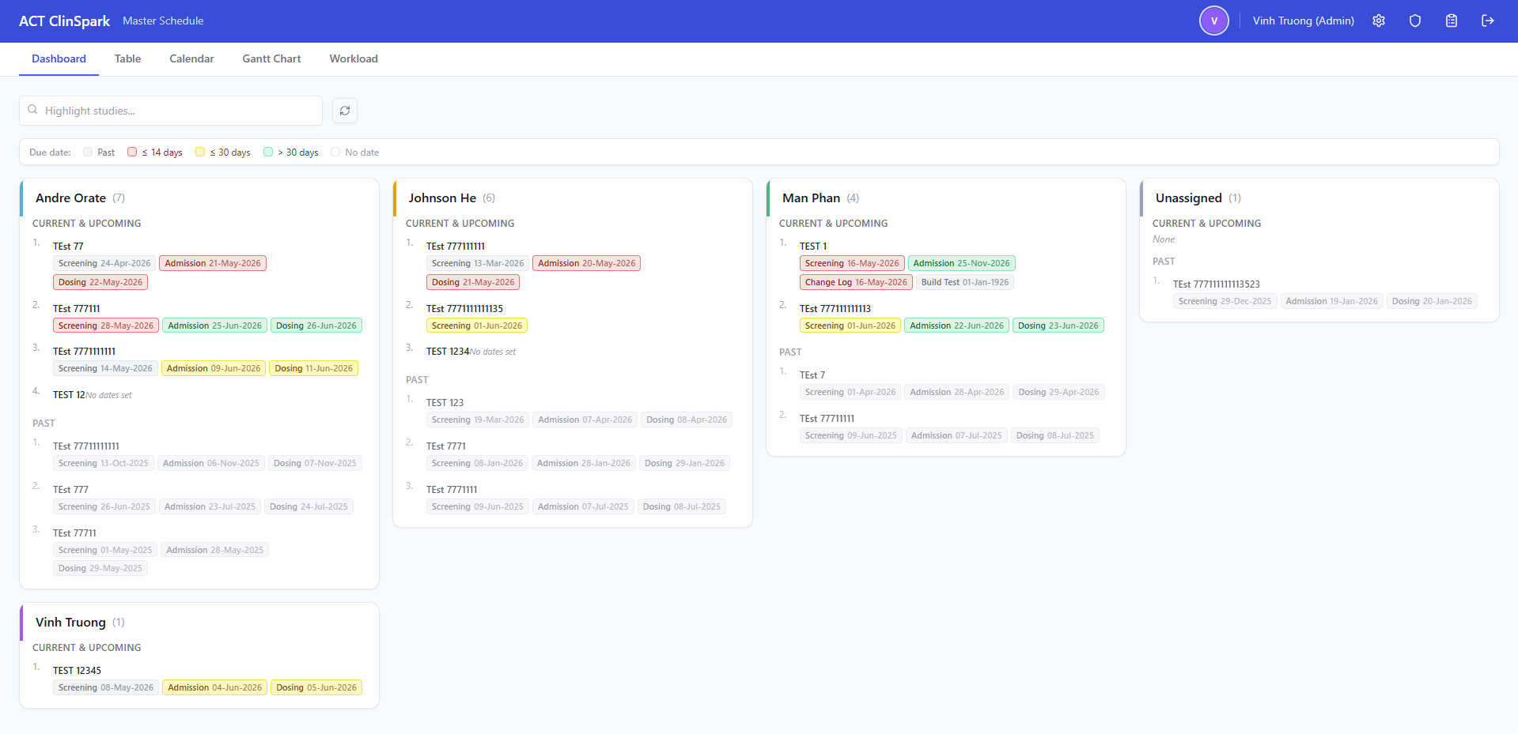Click ACT ClinSpark logo text
The height and width of the screenshot is (734, 1518).
pos(64,21)
